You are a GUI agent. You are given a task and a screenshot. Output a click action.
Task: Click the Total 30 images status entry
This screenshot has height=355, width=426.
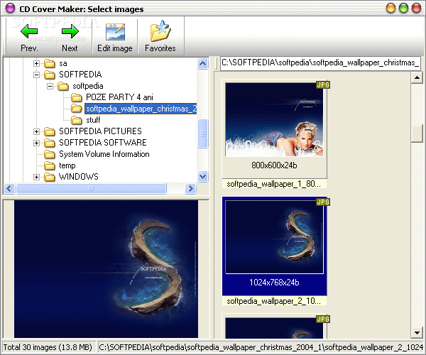point(48,347)
